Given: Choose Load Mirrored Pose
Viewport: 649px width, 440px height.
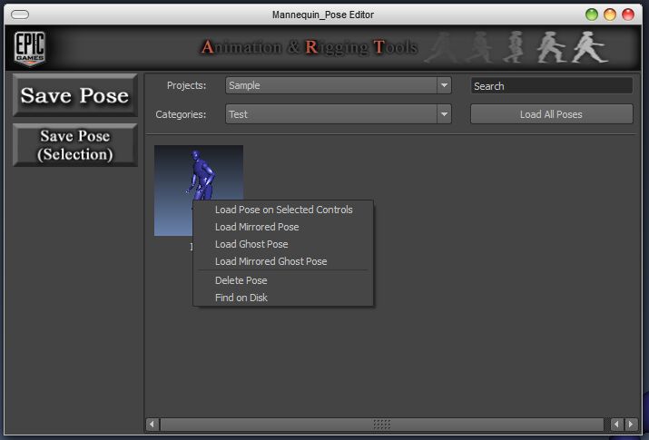Looking at the screenshot, I should (x=283, y=227).
